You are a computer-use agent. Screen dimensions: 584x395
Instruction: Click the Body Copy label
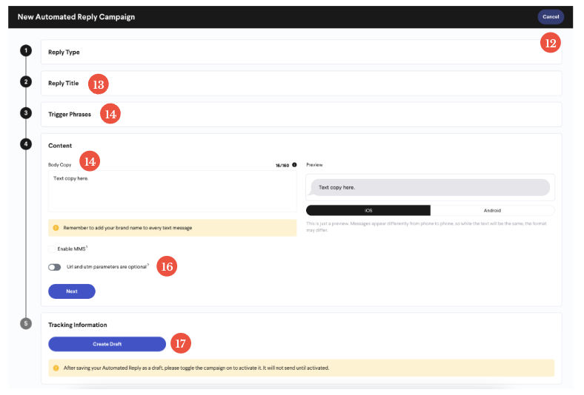click(x=59, y=165)
